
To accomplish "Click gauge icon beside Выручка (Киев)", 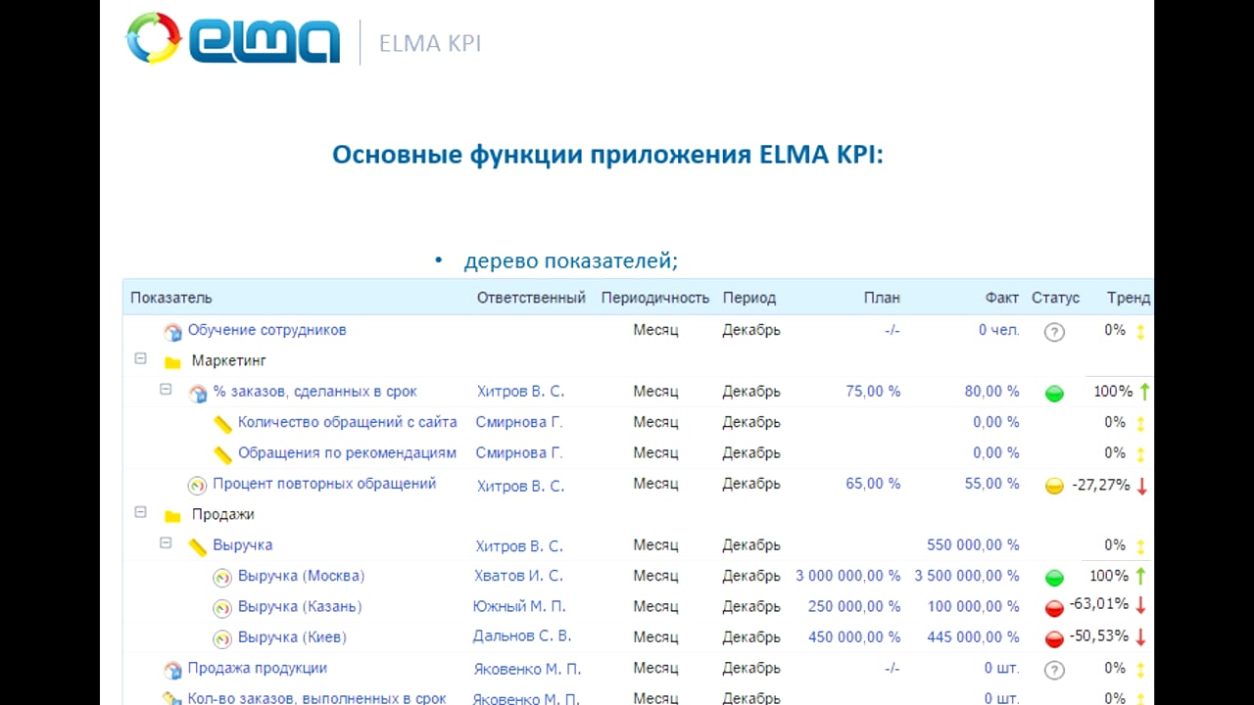I will (x=222, y=638).
